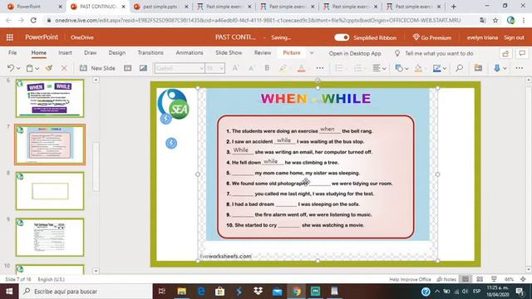Expand the Shapes dropdown arrow
Viewport: 532px width, 299px height.
[406, 69]
